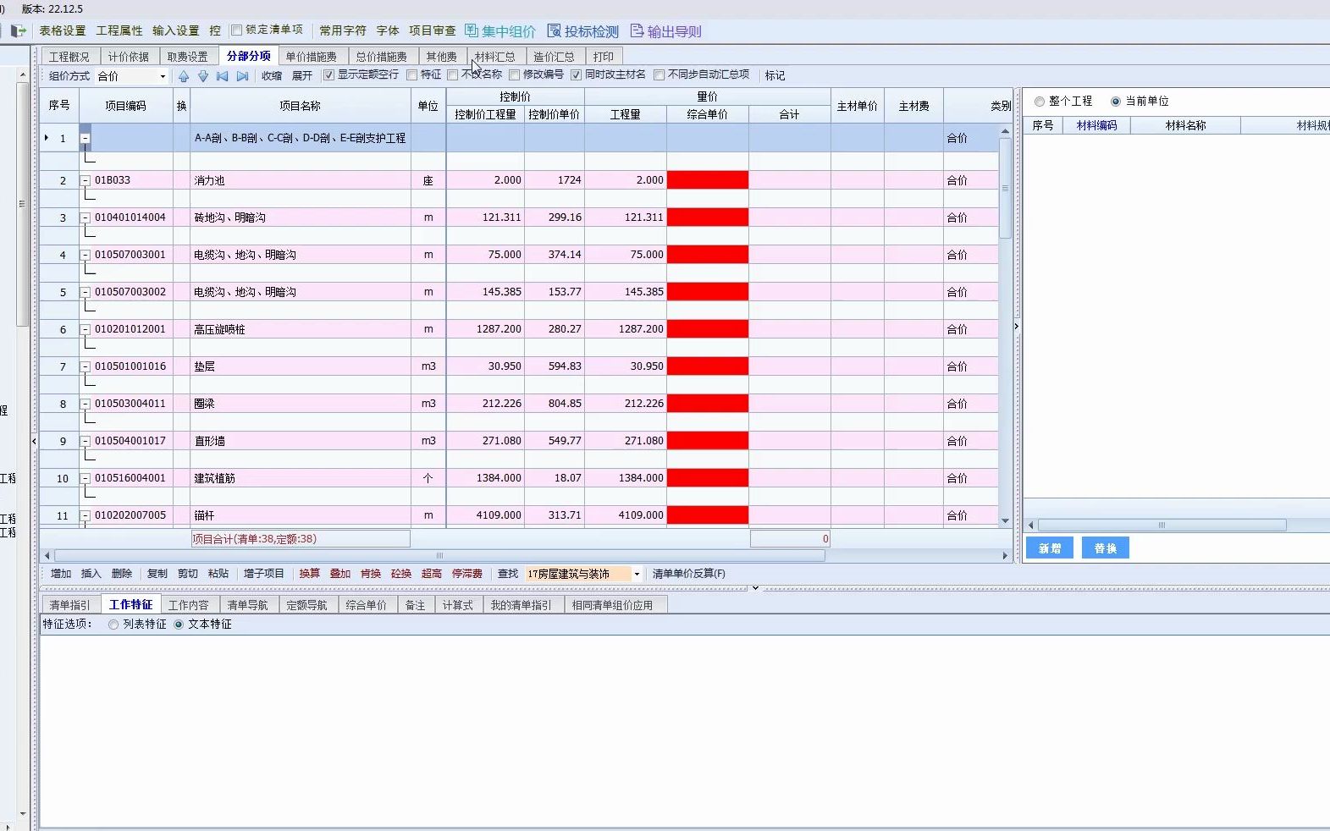Switch to 单价措施费 tab
The width and height of the screenshot is (1330, 831).
[x=312, y=57]
